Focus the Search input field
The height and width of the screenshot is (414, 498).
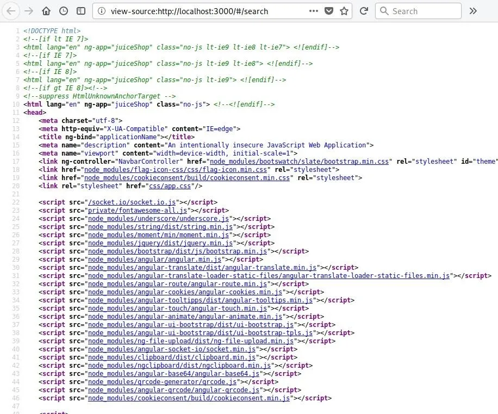pyautogui.click(x=418, y=11)
